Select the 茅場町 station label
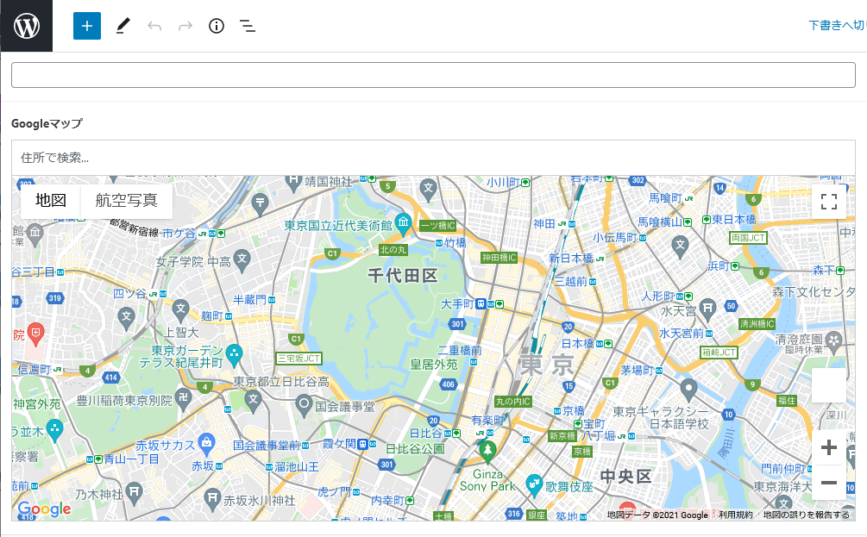The width and height of the screenshot is (867, 537). coord(638,370)
